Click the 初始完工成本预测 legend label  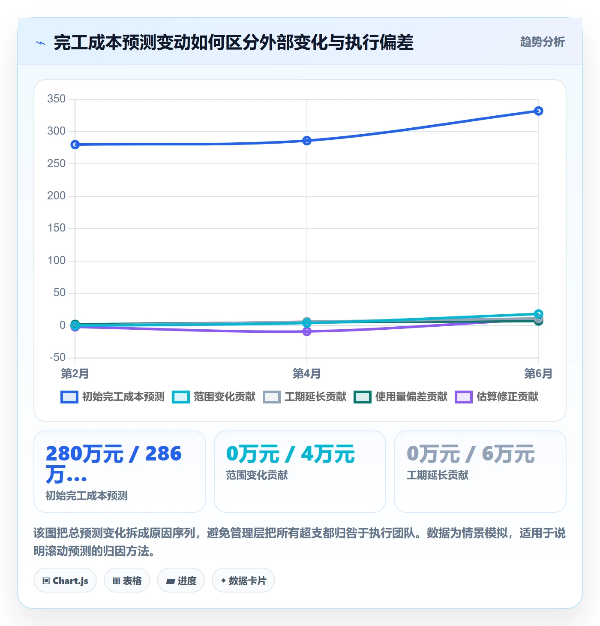(123, 397)
